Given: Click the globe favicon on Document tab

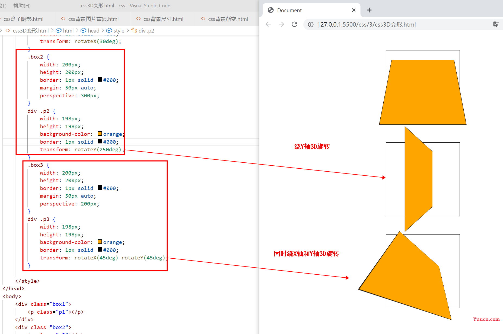Looking at the screenshot, I should point(271,10).
